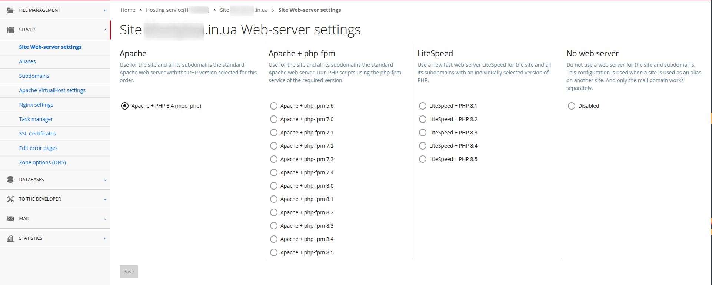
Task: Click the Server section icon
Action: point(10,30)
